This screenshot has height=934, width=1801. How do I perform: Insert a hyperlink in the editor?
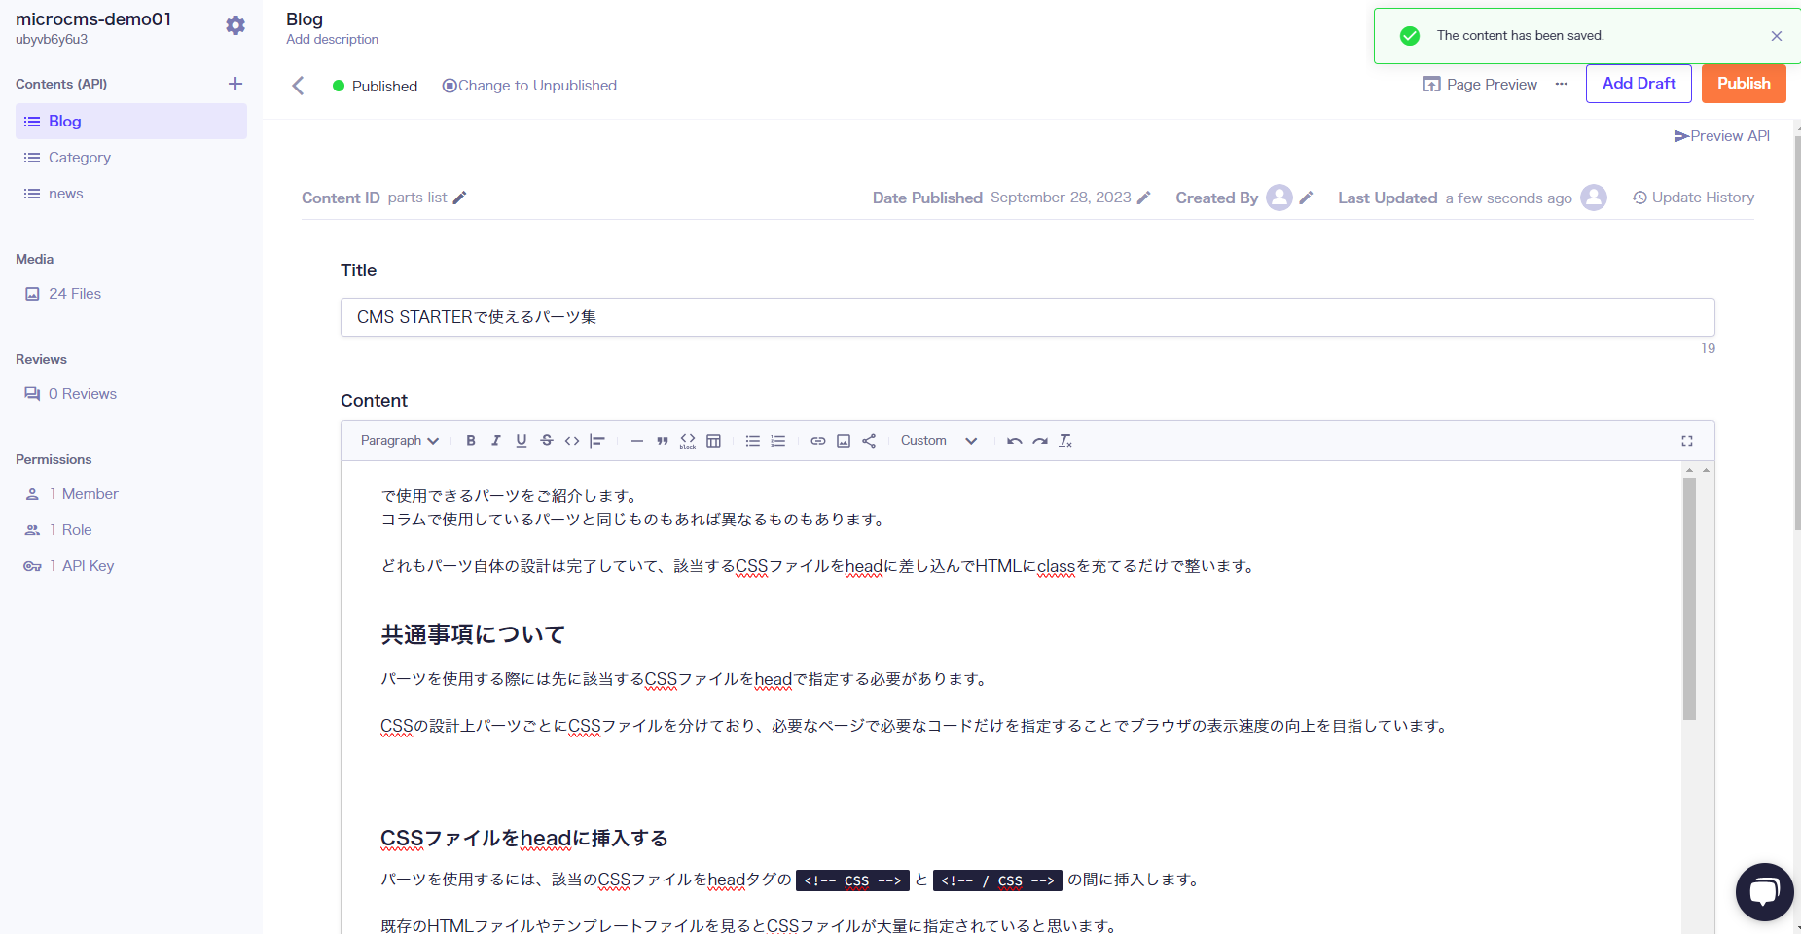818,441
